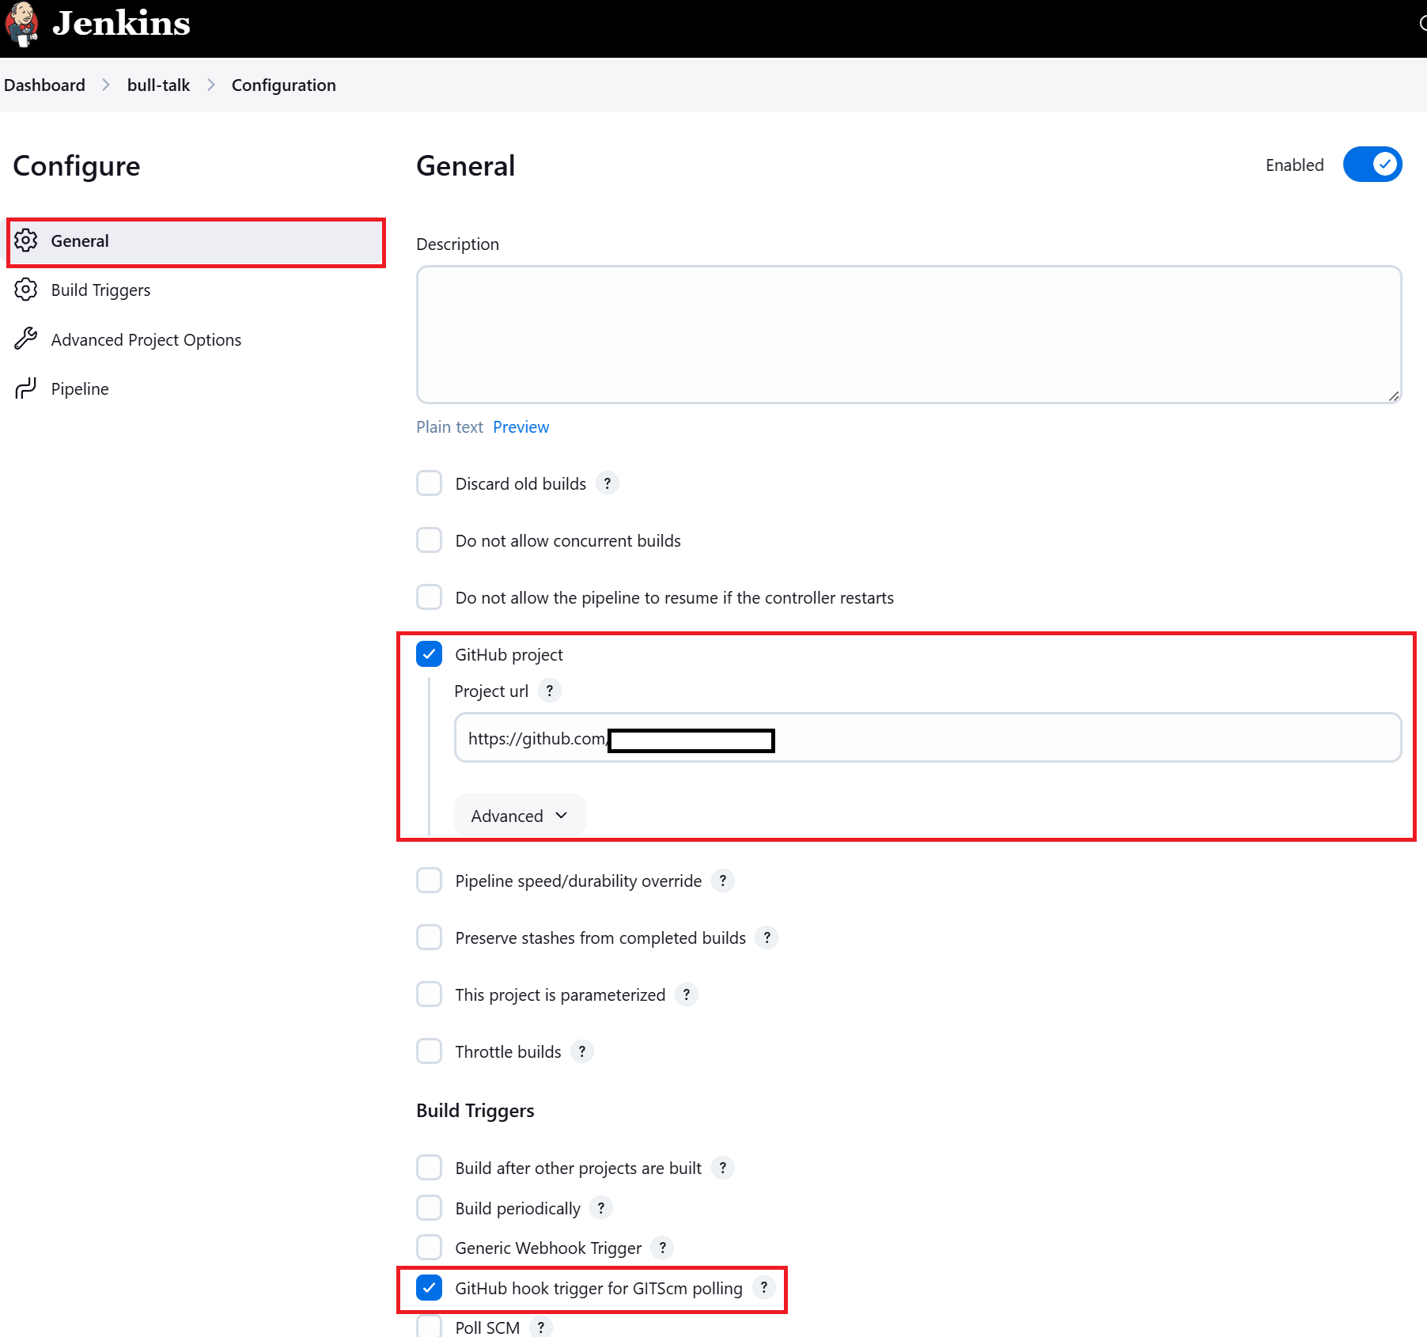Check Do not allow concurrent builds
The image size is (1427, 1337).
click(429, 540)
